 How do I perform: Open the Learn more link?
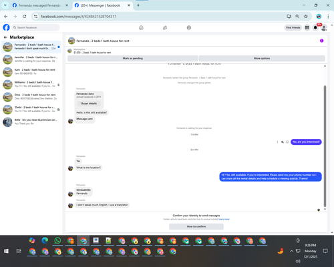[x=224, y=219]
